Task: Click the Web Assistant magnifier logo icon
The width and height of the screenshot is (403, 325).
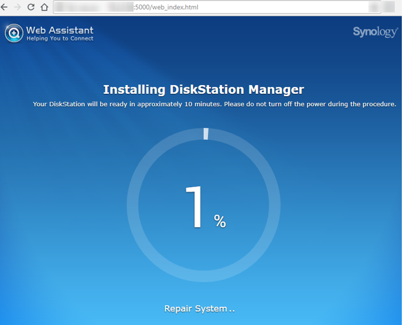Action: (13, 33)
